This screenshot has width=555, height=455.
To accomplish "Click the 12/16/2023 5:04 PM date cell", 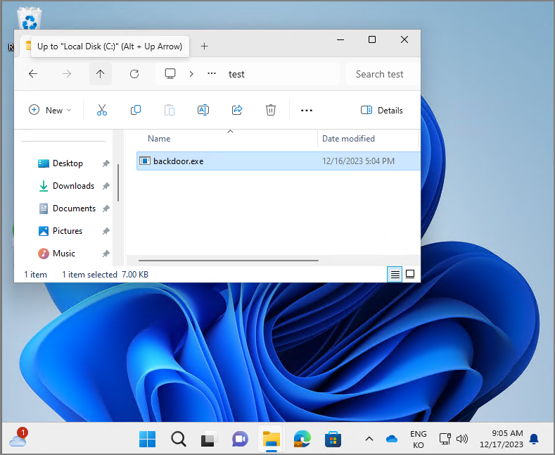I will 358,161.
